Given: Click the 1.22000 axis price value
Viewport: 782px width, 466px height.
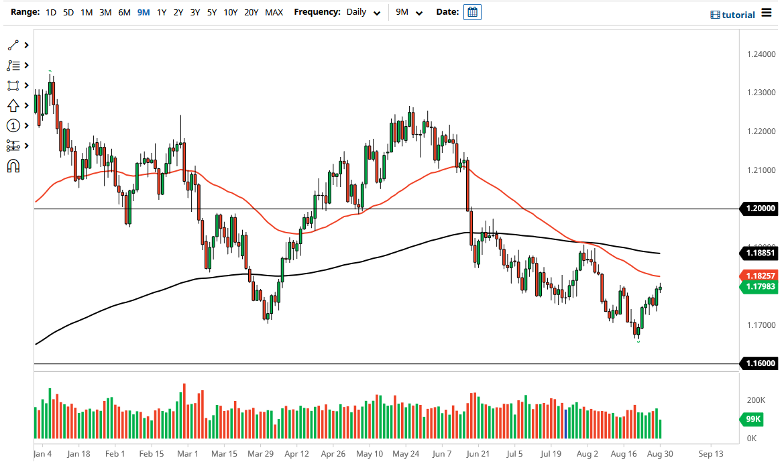Looking at the screenshot, I should point(761,131).
